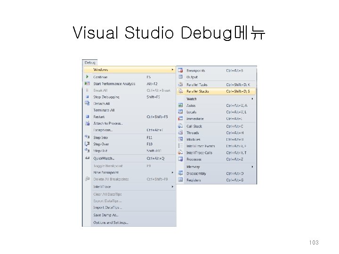Click the IntelliTrace menu label
Viewport: 339px width, 254px height.
point(102,187)
